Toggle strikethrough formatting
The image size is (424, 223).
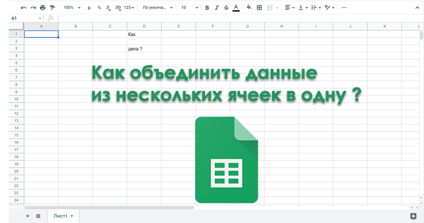(226, 7)
